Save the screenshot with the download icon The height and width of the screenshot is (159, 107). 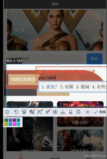pos(63,112)
